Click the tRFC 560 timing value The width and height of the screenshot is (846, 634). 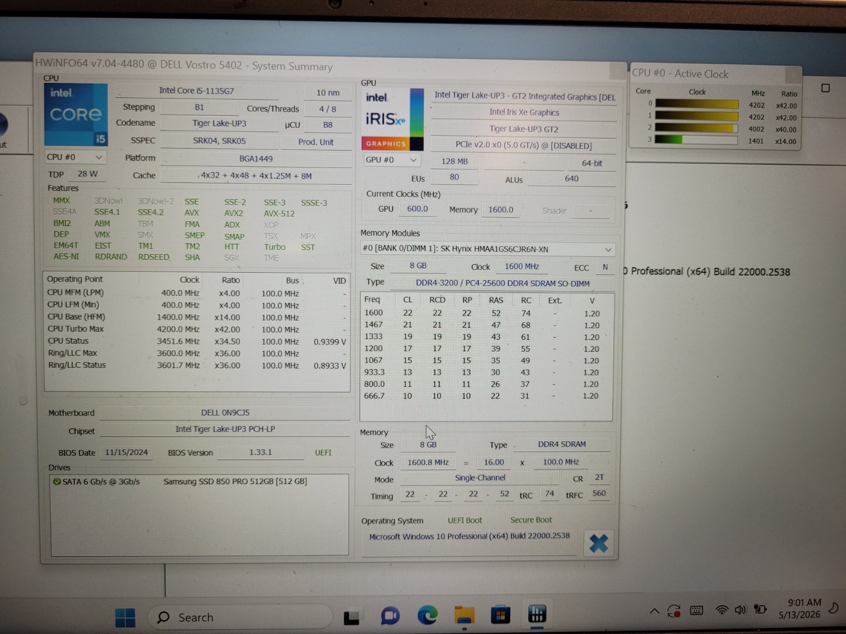click(x=599, y=493)
